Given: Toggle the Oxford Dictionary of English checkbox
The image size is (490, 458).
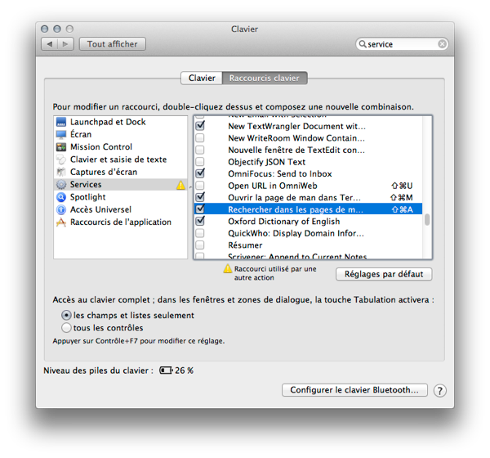Looking at the screenshot, I should pos(200,222).
